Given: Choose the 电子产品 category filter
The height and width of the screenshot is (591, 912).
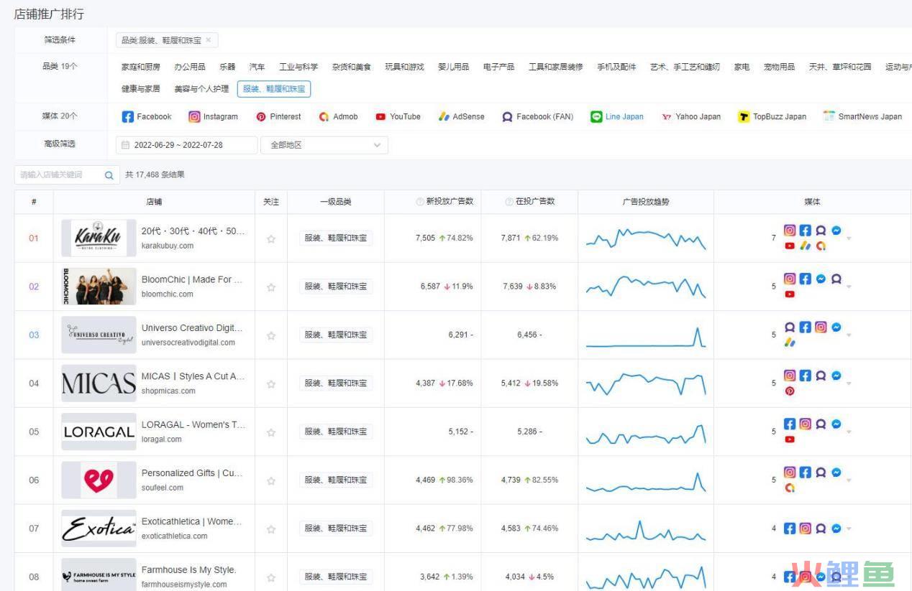Looking at the screenshot, I should pyautogui.click(x=498, y=67).
